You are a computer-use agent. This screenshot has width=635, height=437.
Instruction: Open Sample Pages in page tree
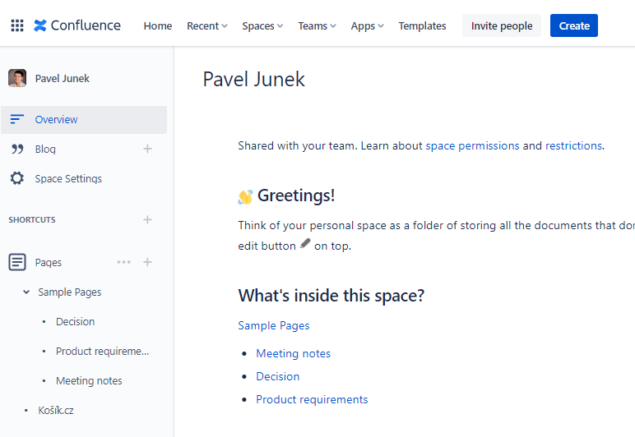70,292
